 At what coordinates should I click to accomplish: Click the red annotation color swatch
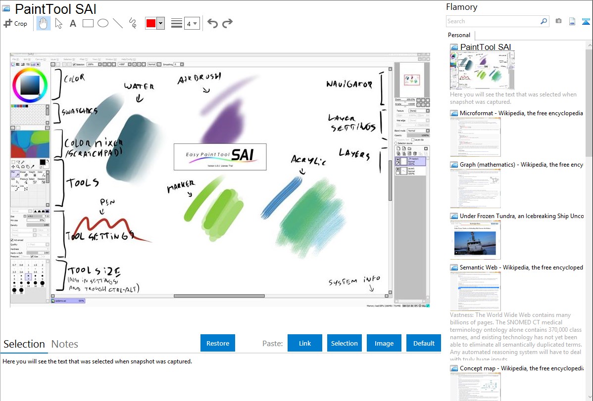[x=151, y=23]
